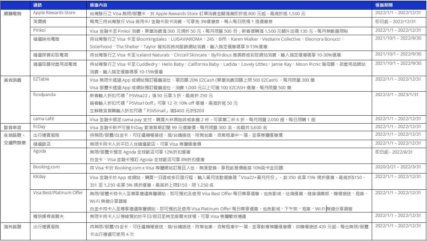Click the 精選飯店 offer about Visa 專屬優惠價
Screen dimensions: 427x241
tap(145, 144)
